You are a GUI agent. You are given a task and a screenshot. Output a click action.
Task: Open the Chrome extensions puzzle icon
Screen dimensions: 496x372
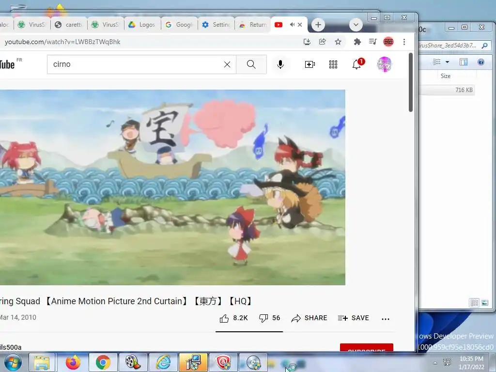coord(357,42)
